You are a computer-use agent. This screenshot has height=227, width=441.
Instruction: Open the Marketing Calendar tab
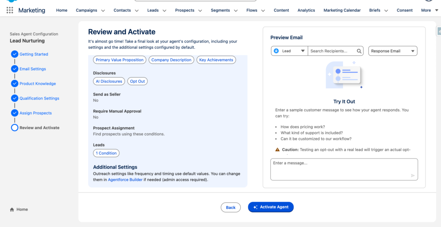[x=342, y=10]
